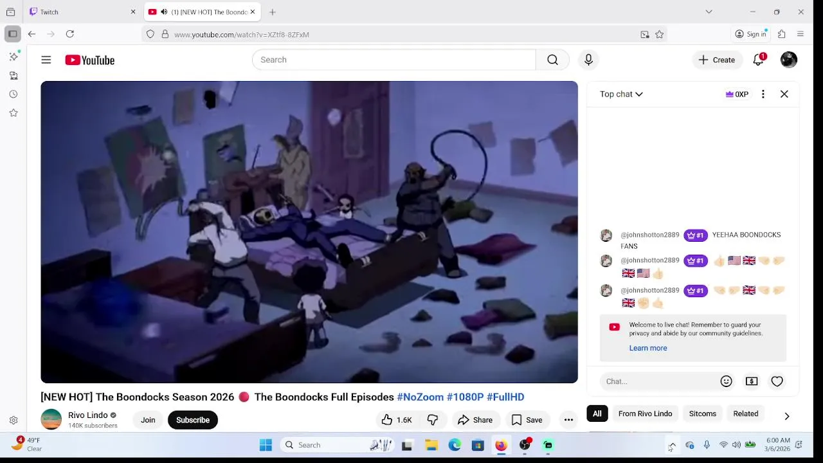This screenshot has height=463, width=823.
Task: Open Firefox sidebar history clock icon
Action: coord(14,94)
